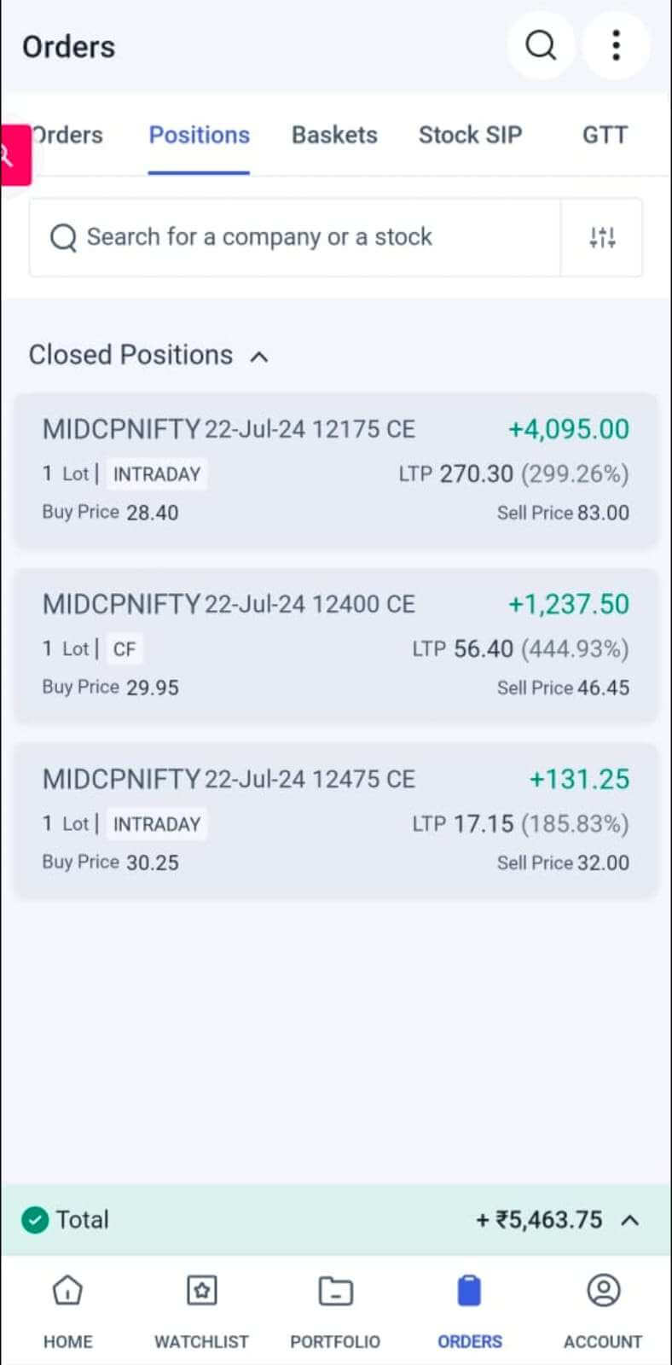This screenshot has width=672, height=1365.
Task: Collapse the Closed Positions section
Action: (259, 357)
